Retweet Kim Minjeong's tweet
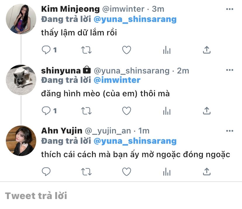The height and width of the screenshot is (209, 242). pos(86,50)
